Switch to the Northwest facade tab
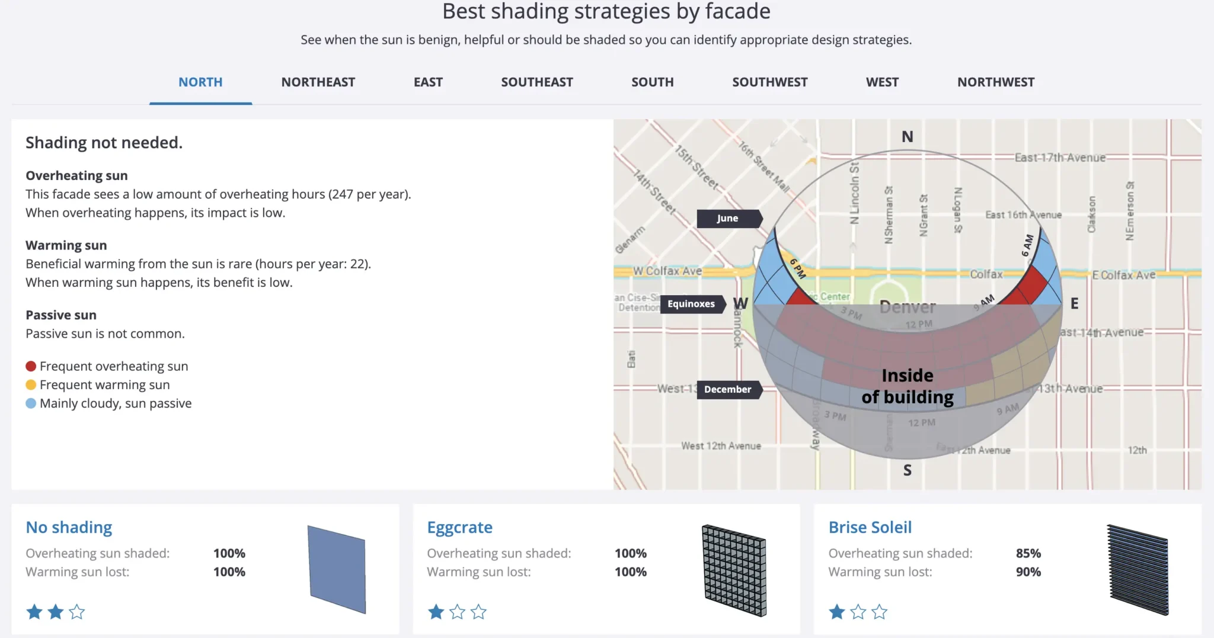Viewport: 1214px width, 638px height. [996, 82]
